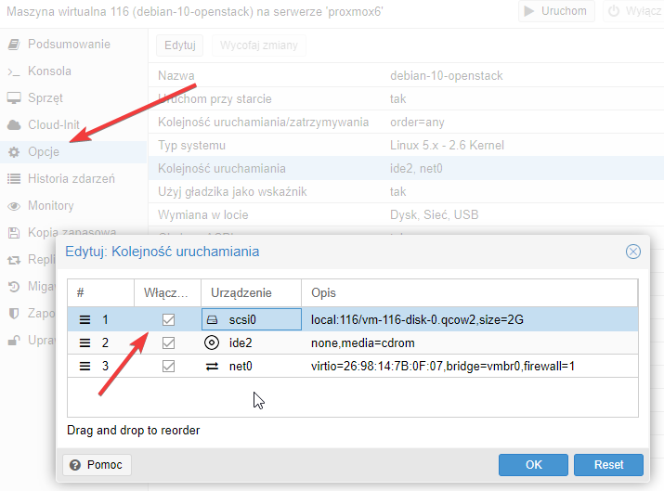Click the network icon beside net0
Image resolution: width=664 pixels, height=491 pixels.
(212, 367)
